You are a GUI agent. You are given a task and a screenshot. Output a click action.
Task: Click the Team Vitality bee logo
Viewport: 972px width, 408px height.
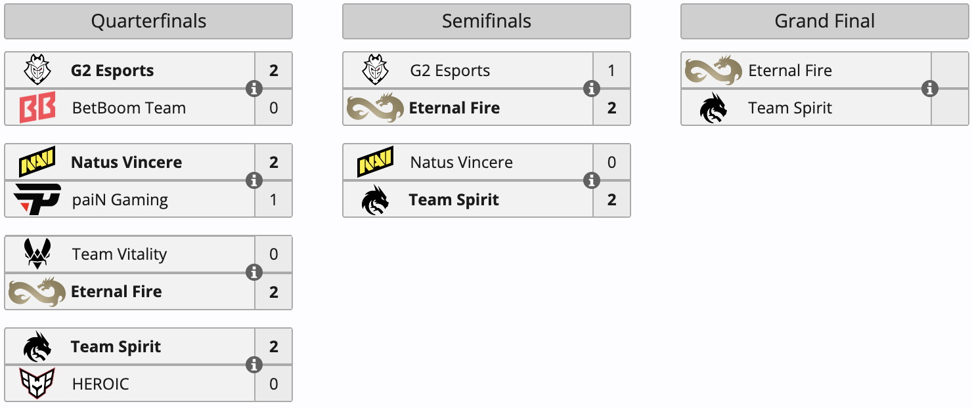point(37,254)
